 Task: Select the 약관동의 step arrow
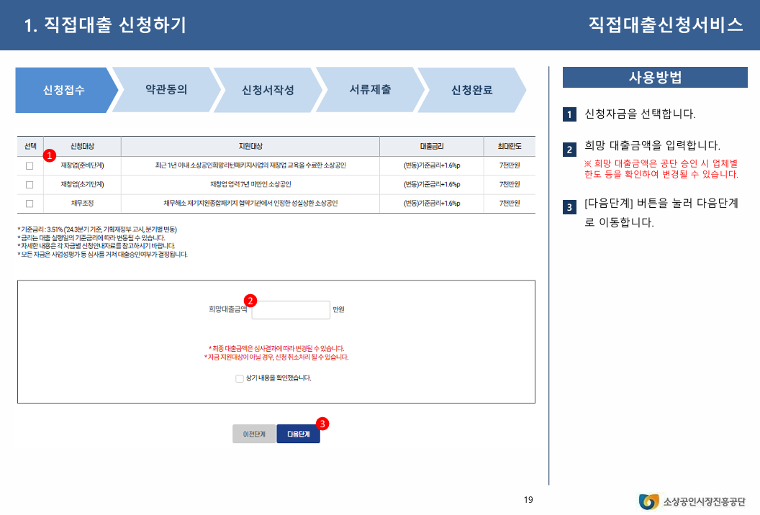coord(166,90)
